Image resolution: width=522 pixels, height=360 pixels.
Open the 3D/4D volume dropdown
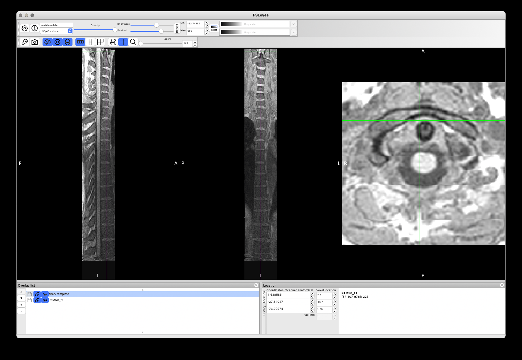70,31
